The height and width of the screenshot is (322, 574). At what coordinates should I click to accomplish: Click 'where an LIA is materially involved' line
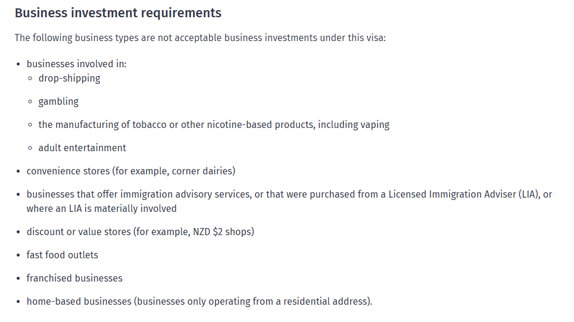101,208
